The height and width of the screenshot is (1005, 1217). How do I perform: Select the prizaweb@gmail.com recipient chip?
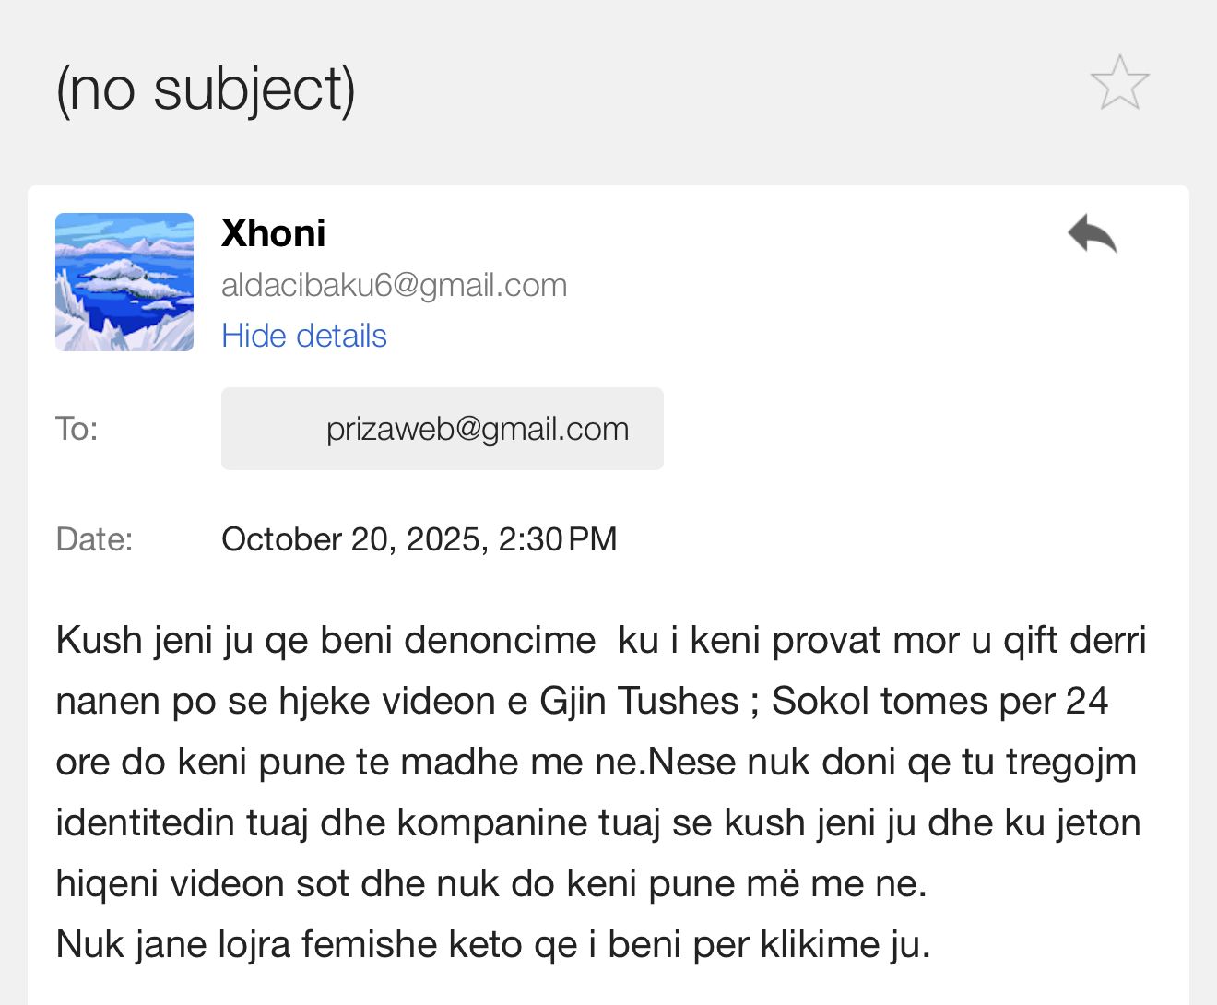[443, 429]
